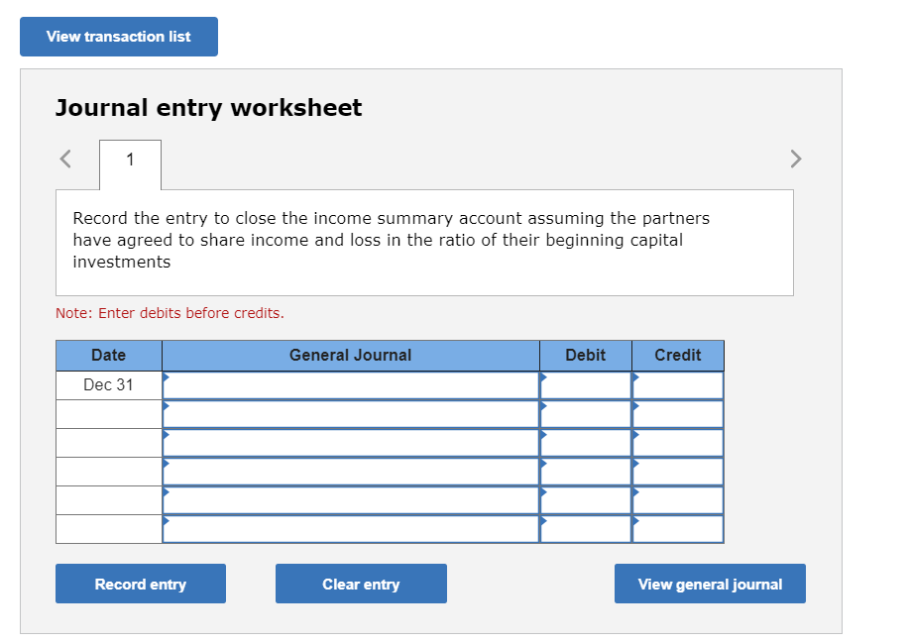Click the Clear entry button

(361, 583)
